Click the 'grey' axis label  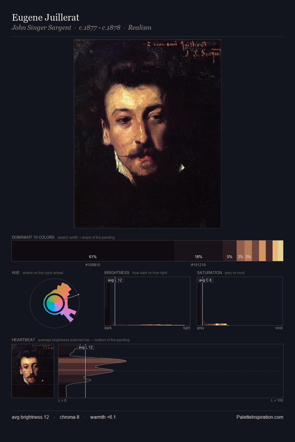tap(201, 328)
